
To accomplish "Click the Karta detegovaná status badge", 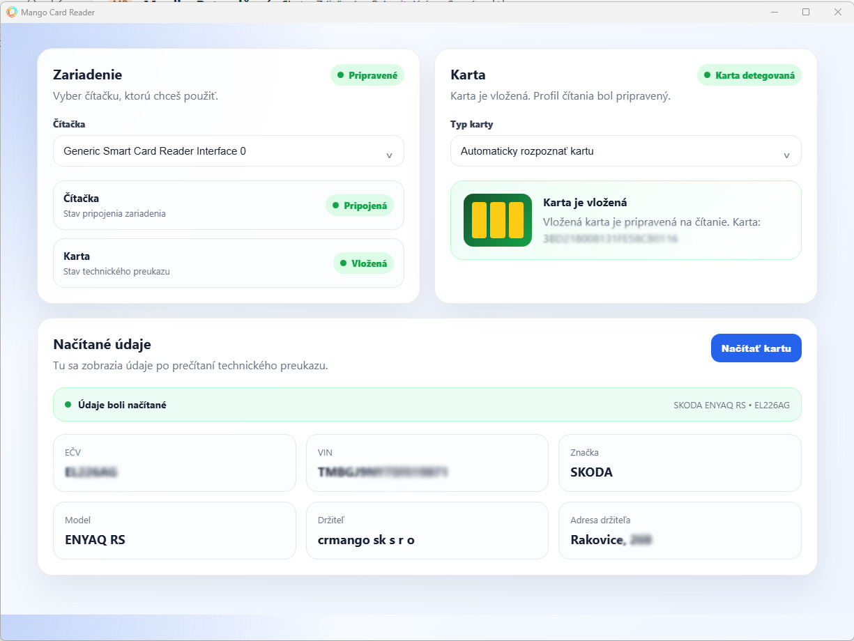I will click(749, 75).
